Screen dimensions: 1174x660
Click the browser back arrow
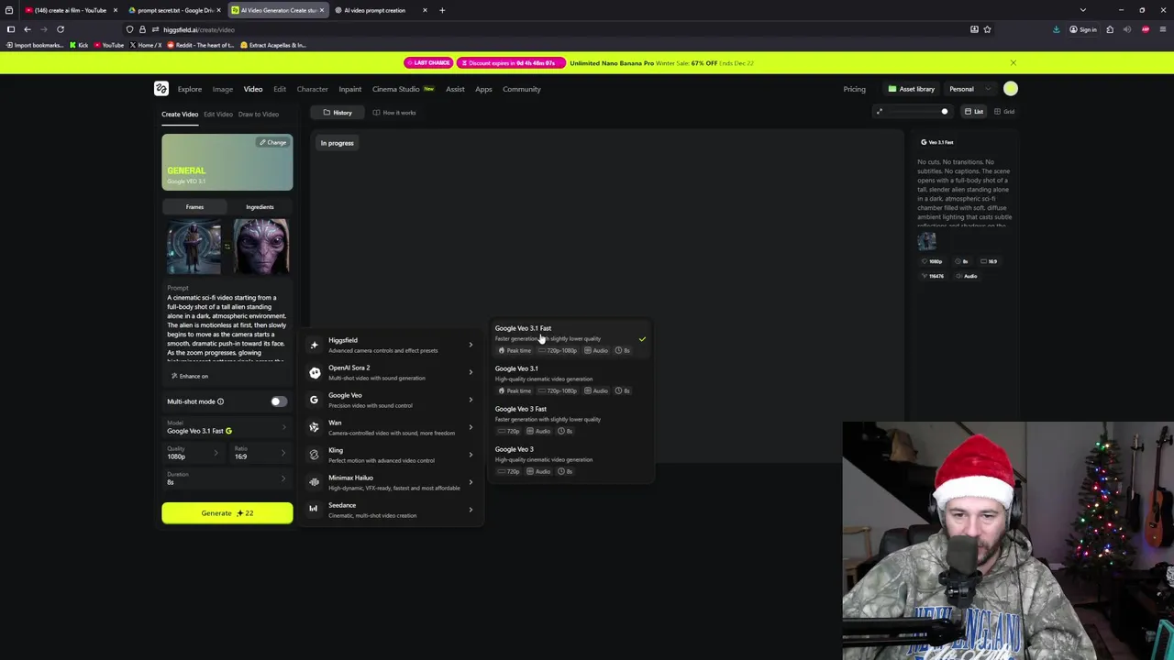point(27,29)
